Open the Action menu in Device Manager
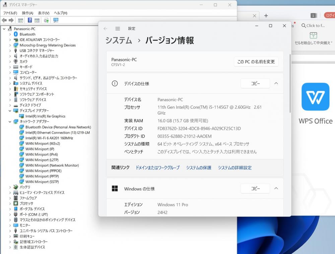 click(27, 13)
